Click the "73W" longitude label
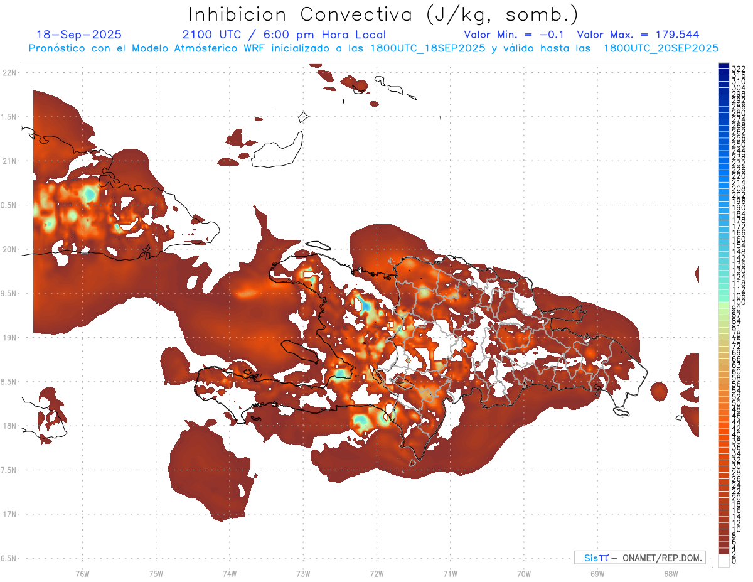The height and width of the screenshot is (582, 753). point(303,573)
